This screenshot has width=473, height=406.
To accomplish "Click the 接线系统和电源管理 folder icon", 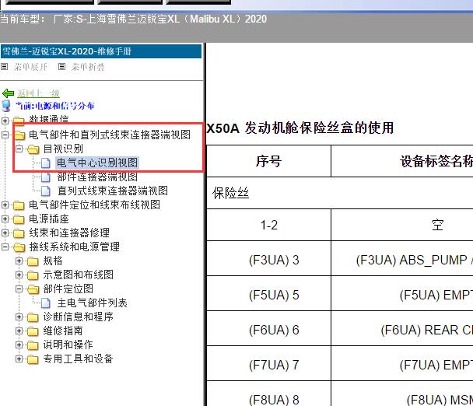I will tap(19, 247).
